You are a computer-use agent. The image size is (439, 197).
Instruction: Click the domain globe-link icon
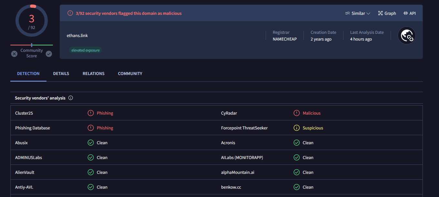pyautogui.click(x=406, y=35)
